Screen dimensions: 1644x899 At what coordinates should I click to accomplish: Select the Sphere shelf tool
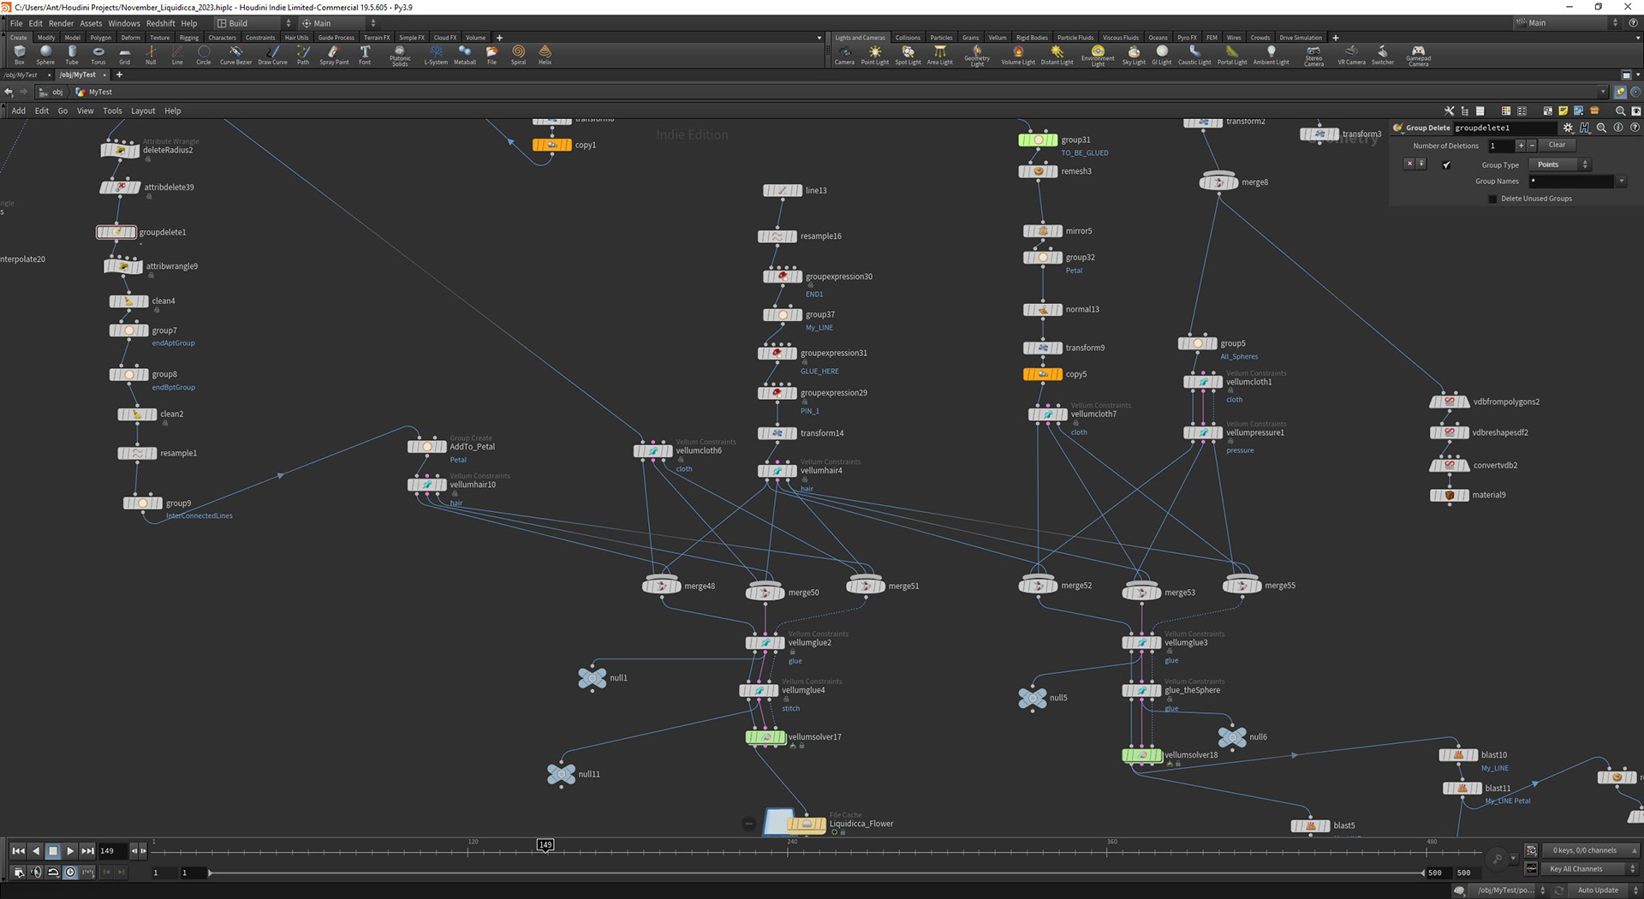pyautogui.click(x=45, y=55)
